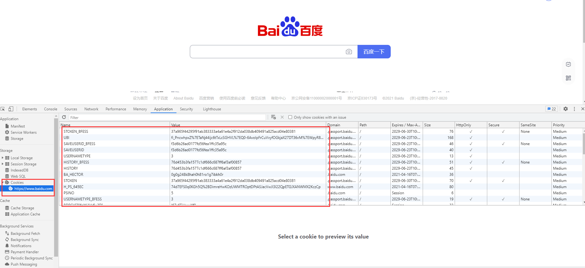Open the Memory tab

(x=140, y=109)
